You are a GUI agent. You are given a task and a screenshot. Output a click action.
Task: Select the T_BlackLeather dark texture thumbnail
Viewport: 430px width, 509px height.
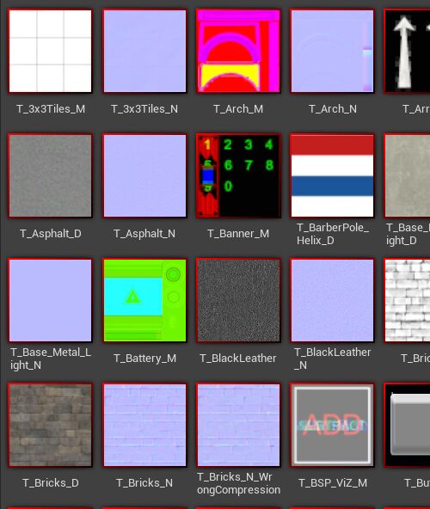[238, 300]
